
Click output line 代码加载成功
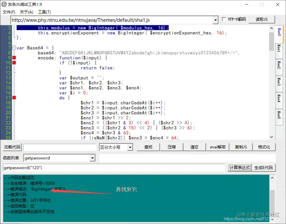(19, 178)
